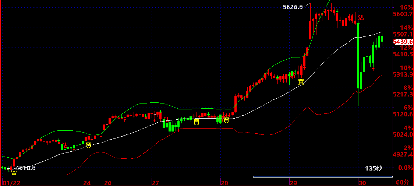Click the 買 marker under the candles after date 29
Image resolution: width=414 pixels, height=186 pixels.
coord(301,82)
